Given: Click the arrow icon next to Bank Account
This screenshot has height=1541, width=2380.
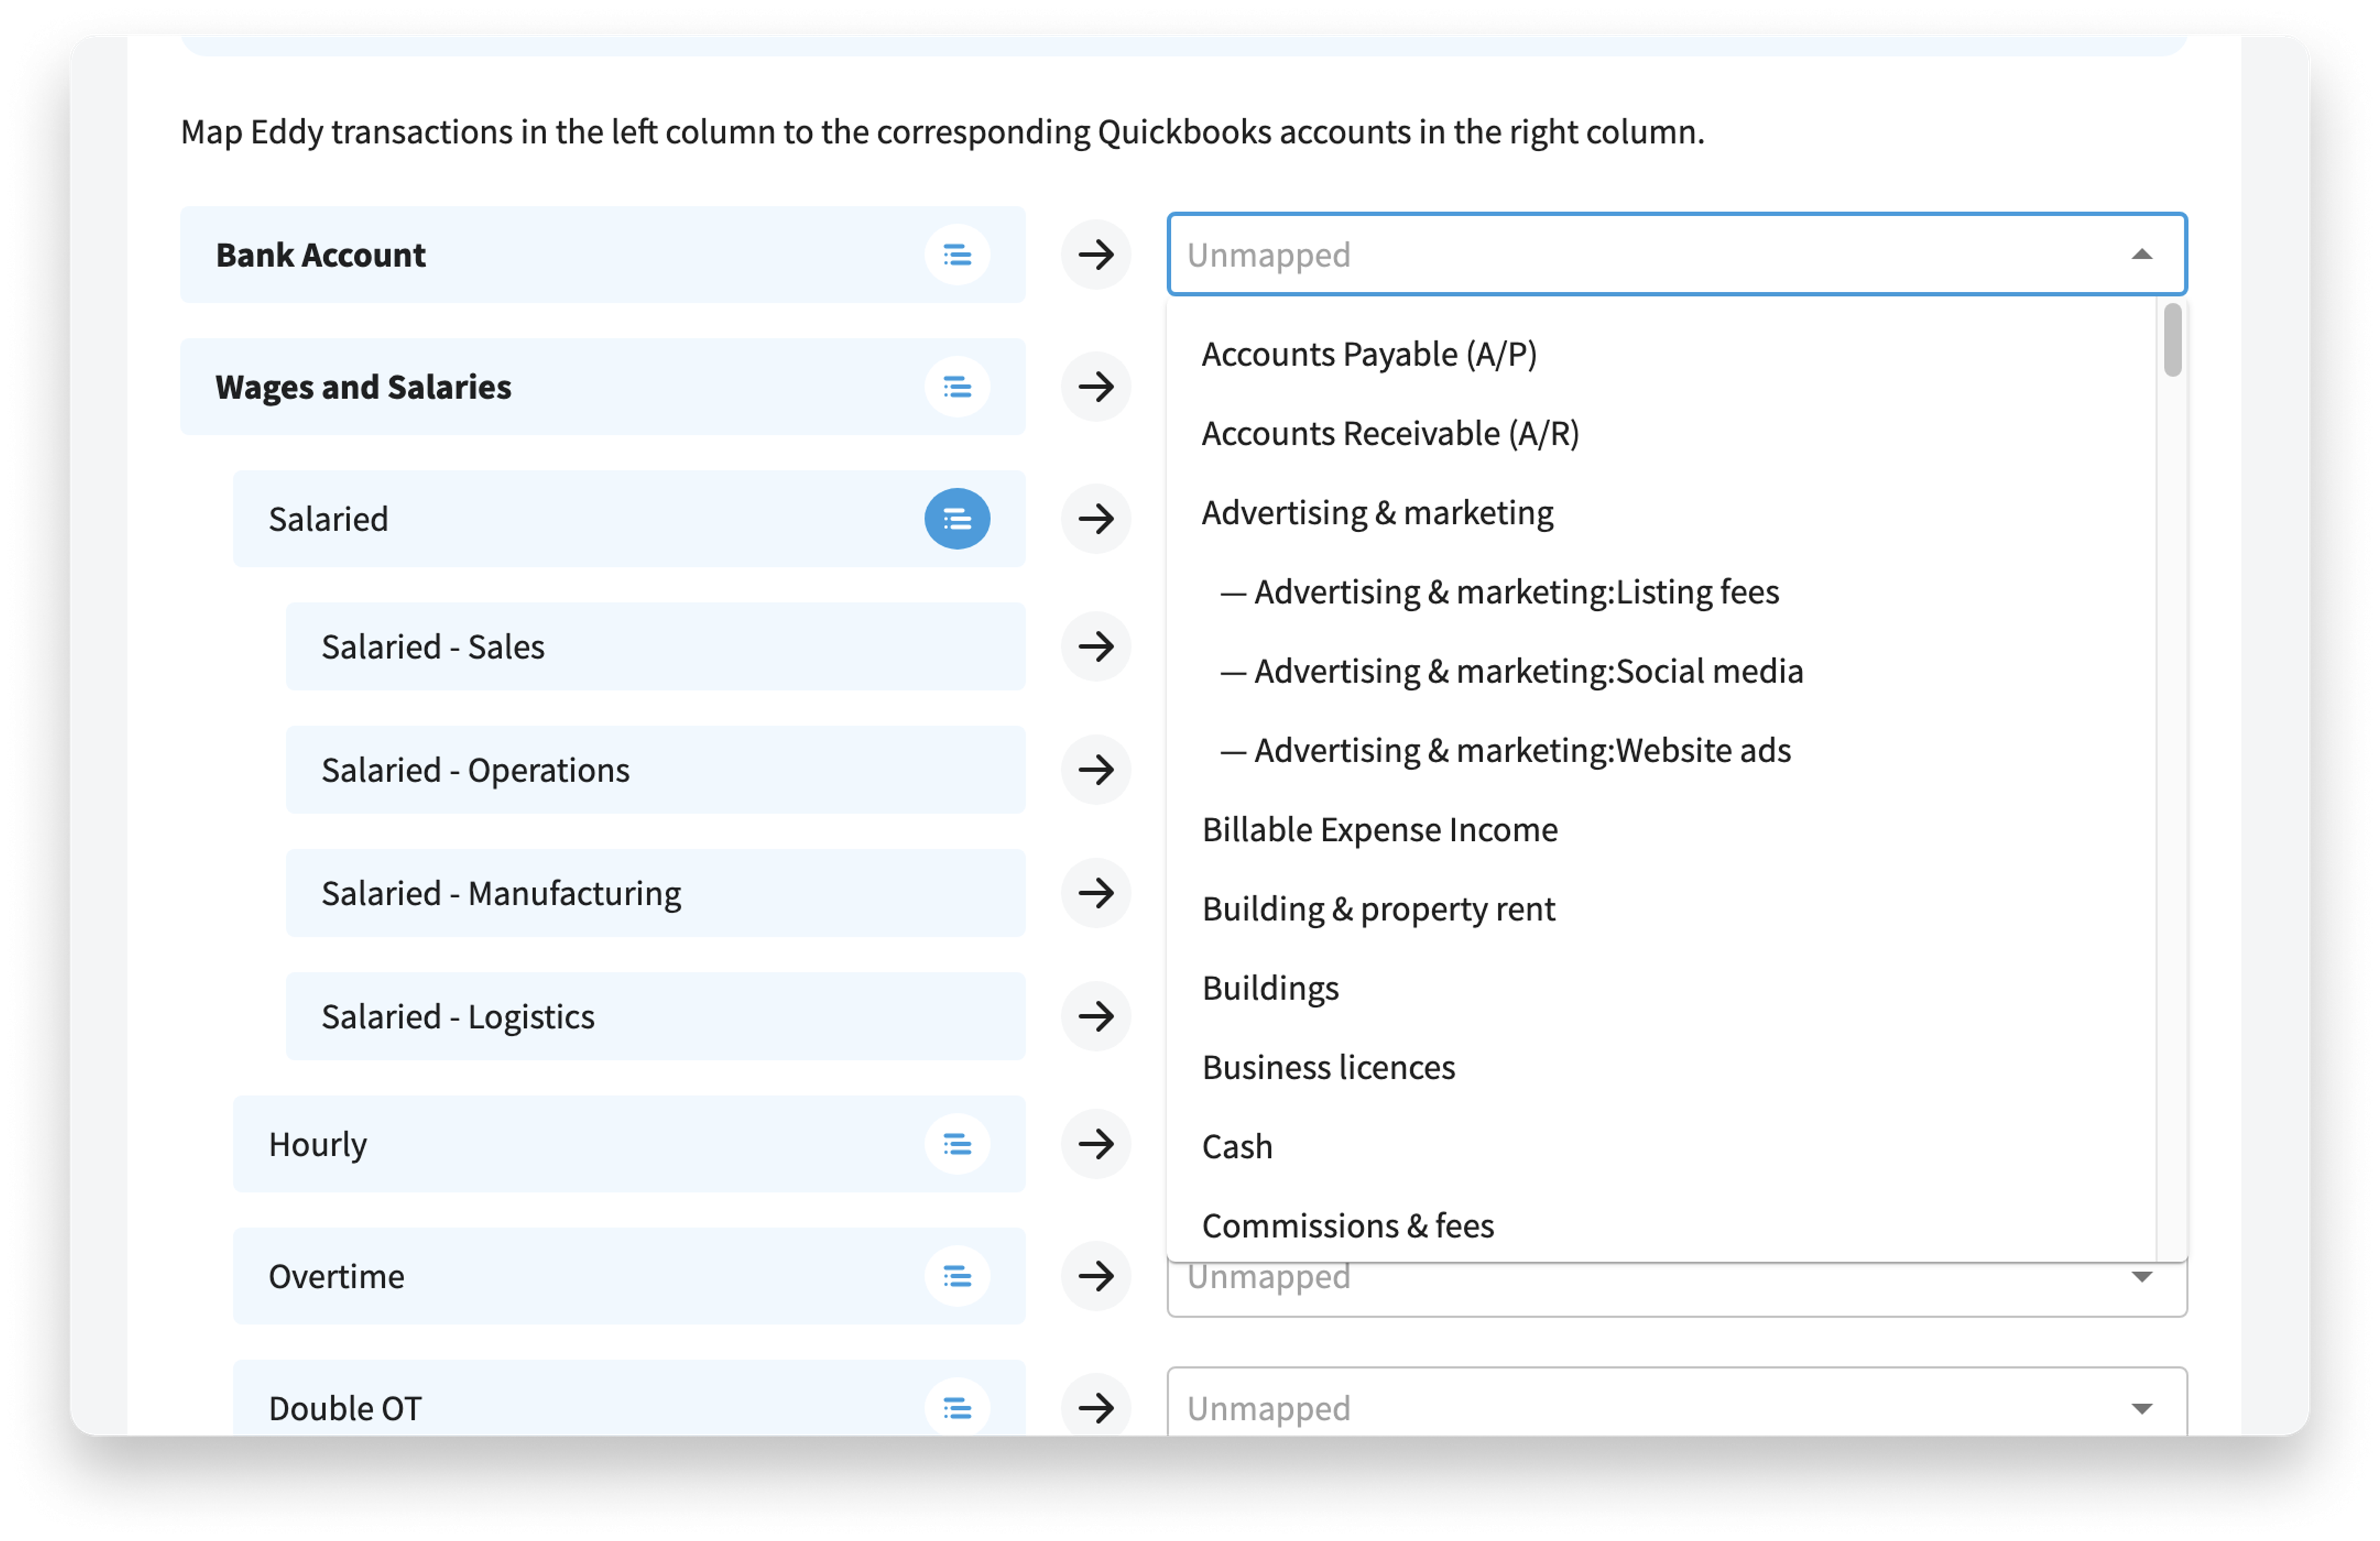Looking at the screenshot, I should click(x=1096, y=255).
